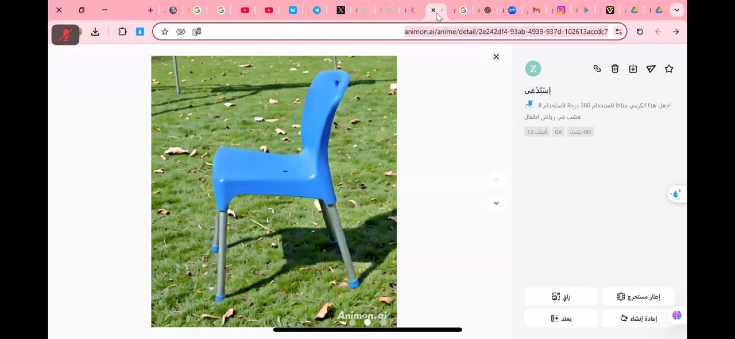This screenshot has width=735, height=339.
Task: Switch to the Telegram tab
Action: click(317, 10)
